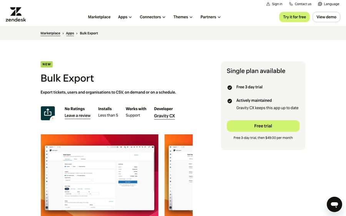The image size is (346, 216).
Task: Start the Free trial button
Action: [263, 126]
